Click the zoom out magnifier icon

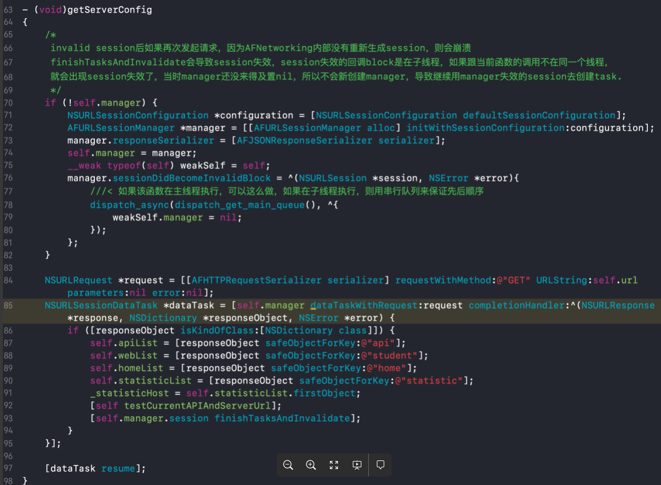[x=288, y=465]
